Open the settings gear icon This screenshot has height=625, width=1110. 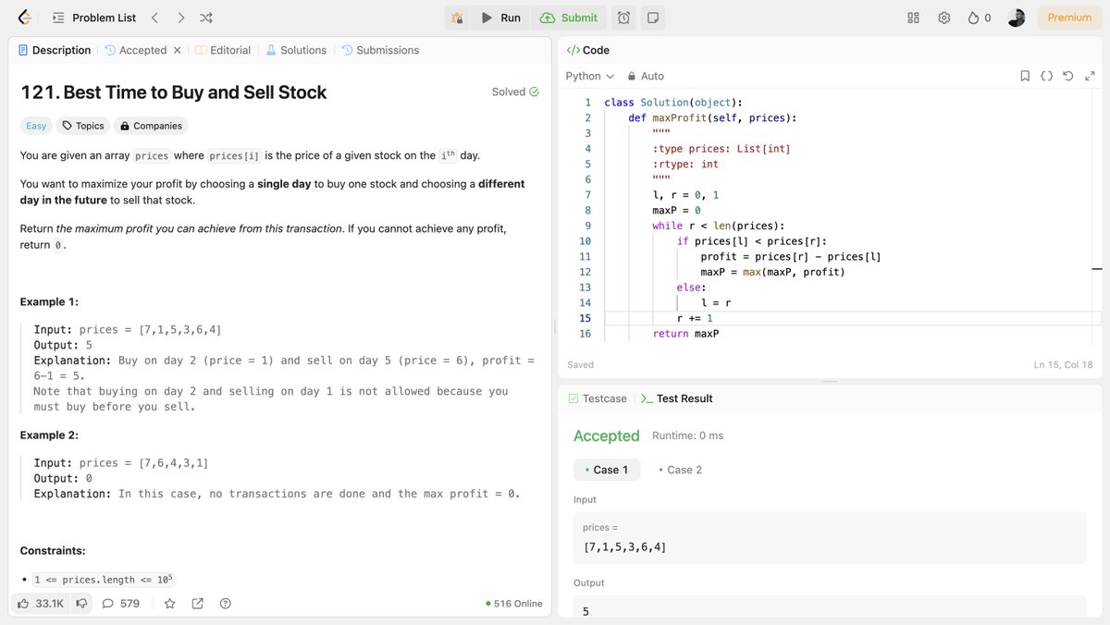pos(943,18)
